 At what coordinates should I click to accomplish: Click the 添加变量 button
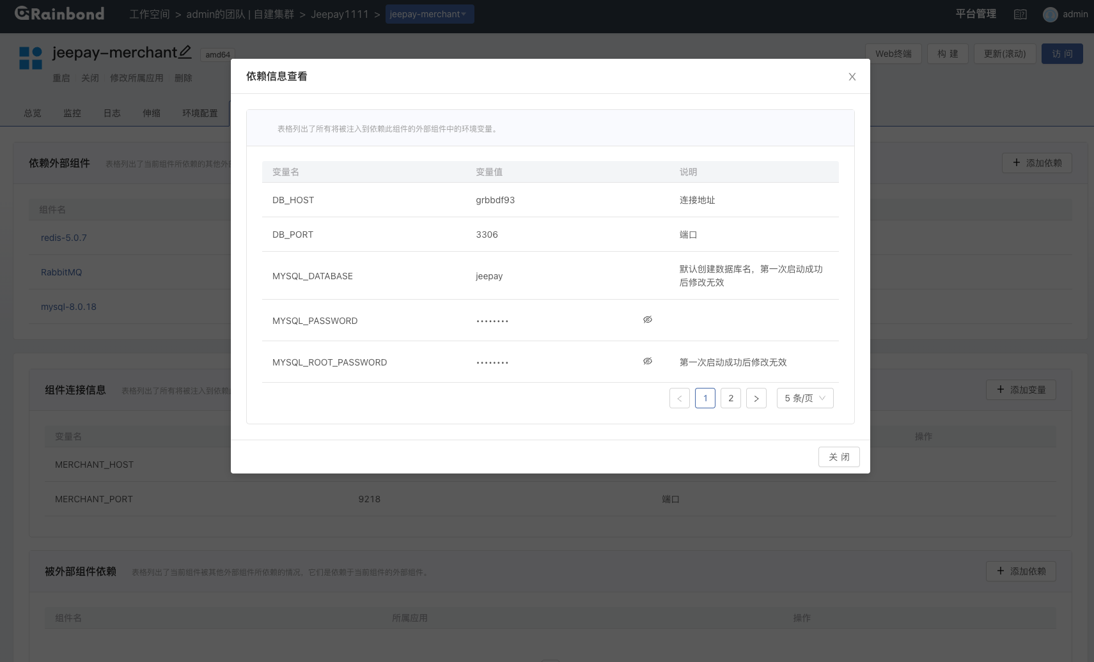tap(1021, 390)
